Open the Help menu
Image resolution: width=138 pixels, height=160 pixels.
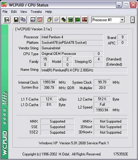(x=48, y=12)
